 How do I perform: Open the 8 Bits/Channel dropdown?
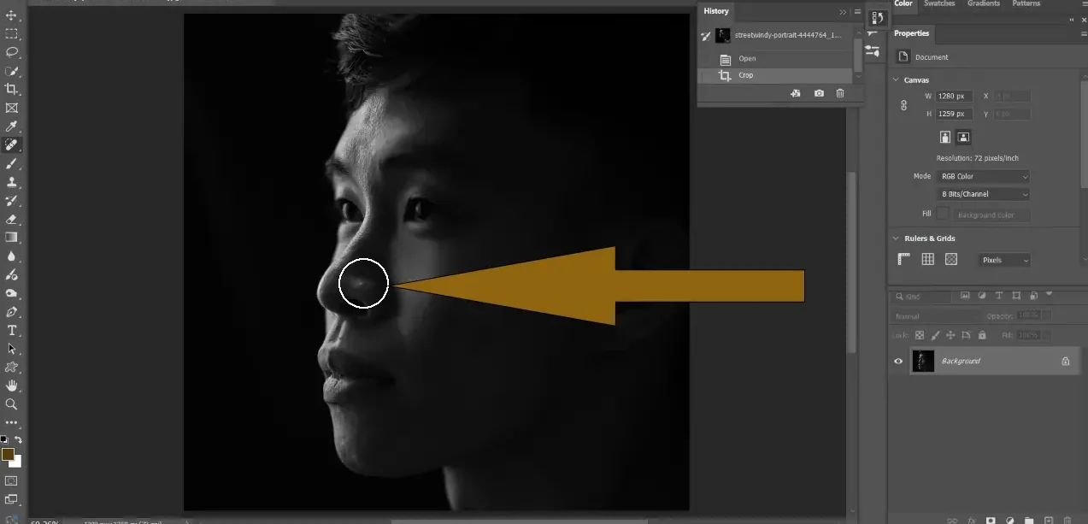(x=983, y=194)
